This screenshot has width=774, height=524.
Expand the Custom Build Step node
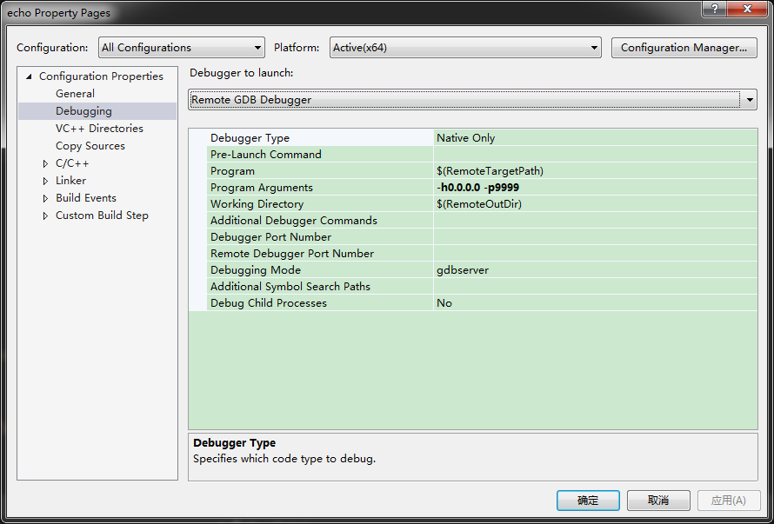coord(46,216)
